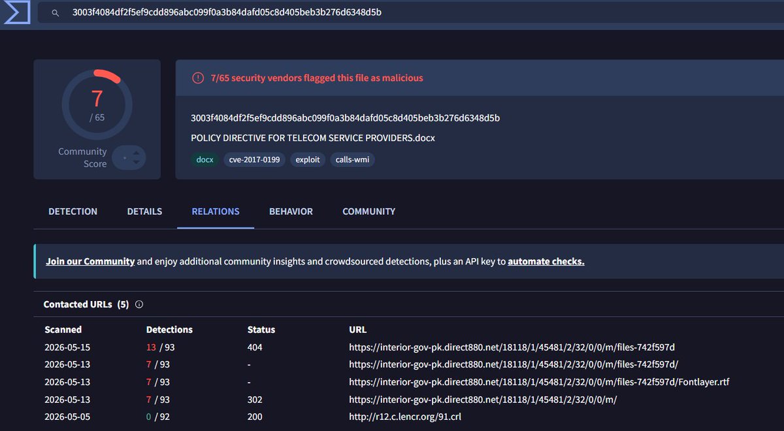Vote up on community score arrow
Viewport: 784px width, 431px height.
[136, 153]
